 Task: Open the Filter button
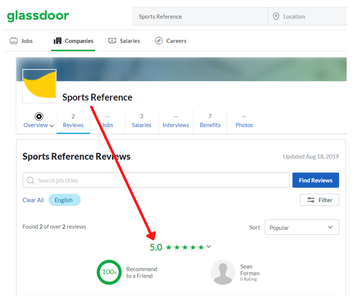click(320, 200)
